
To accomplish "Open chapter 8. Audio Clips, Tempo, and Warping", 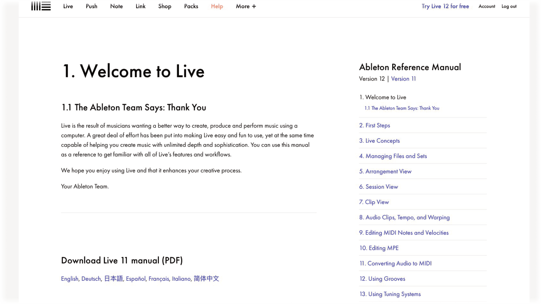I will click(404, 218).
